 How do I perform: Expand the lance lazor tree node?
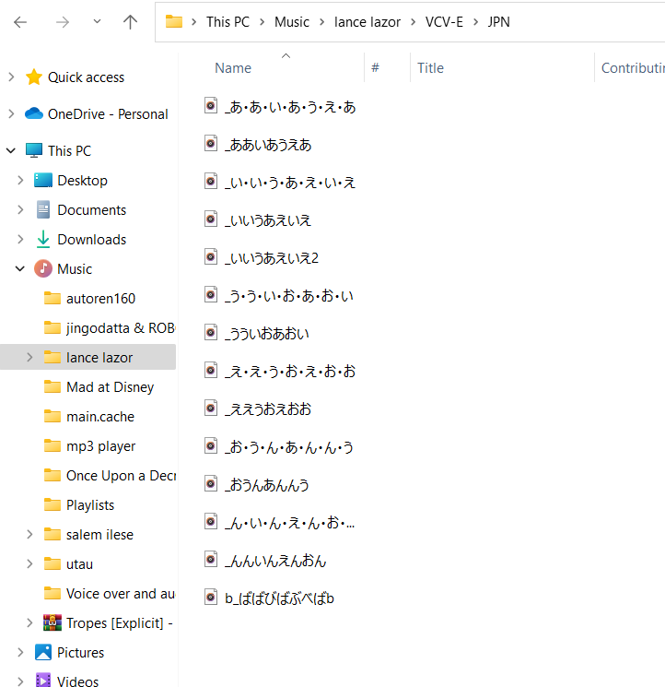[x=29, y=357]
